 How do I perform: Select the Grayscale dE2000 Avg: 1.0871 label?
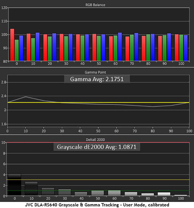[x=97, y=147]
